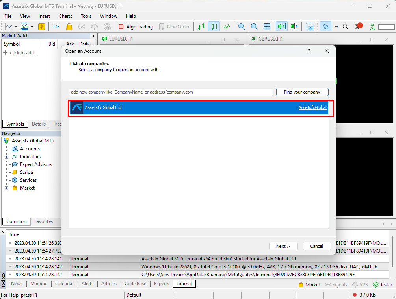Open the File menu

pos(8,16)
